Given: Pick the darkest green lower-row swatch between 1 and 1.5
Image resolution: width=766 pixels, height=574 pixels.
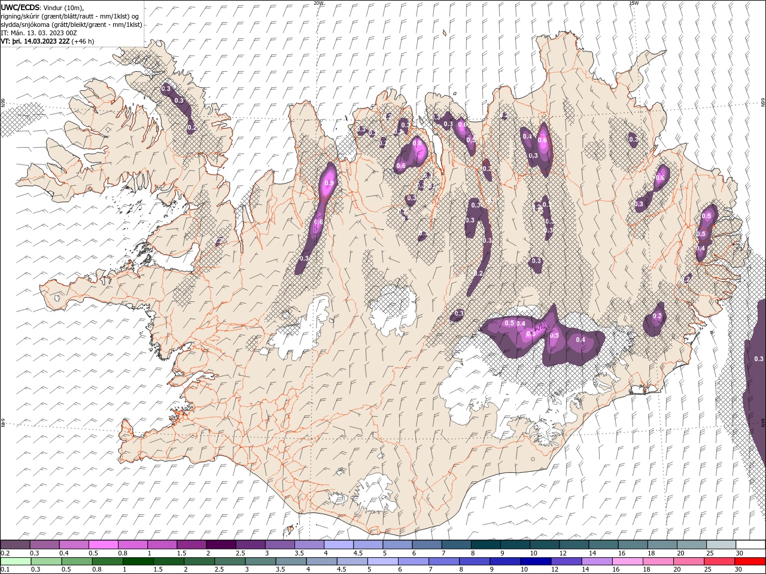Looking at the screenshot, I should (x=138, y=561).
